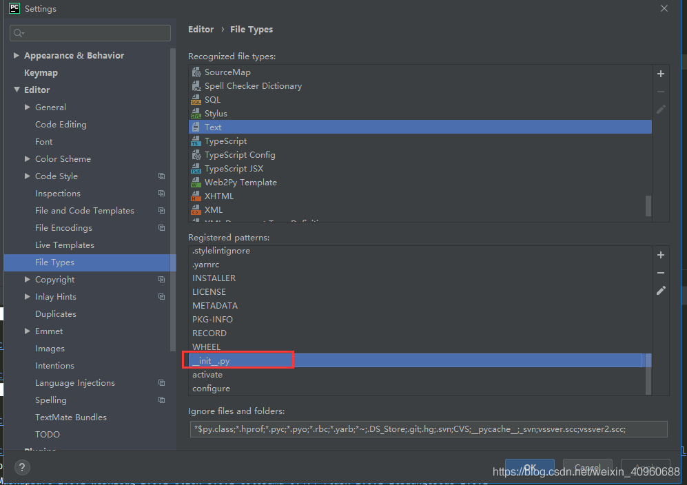Open the help question mark button
This screenshot has width=687, height=485.
pyautogui.click(x=22, y=468)
